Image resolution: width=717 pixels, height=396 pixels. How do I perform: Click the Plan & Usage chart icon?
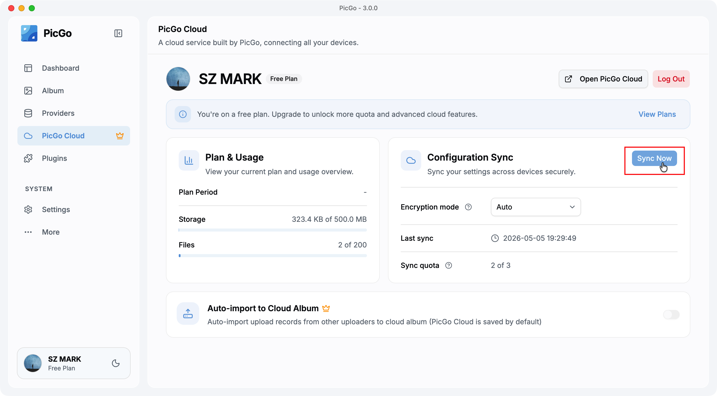189,160
